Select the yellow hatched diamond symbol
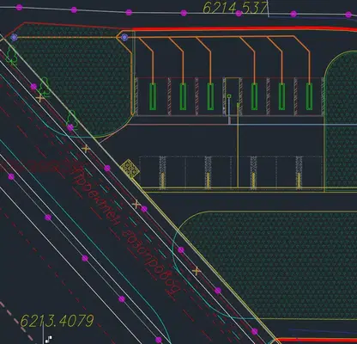 [x=130, y=169]
